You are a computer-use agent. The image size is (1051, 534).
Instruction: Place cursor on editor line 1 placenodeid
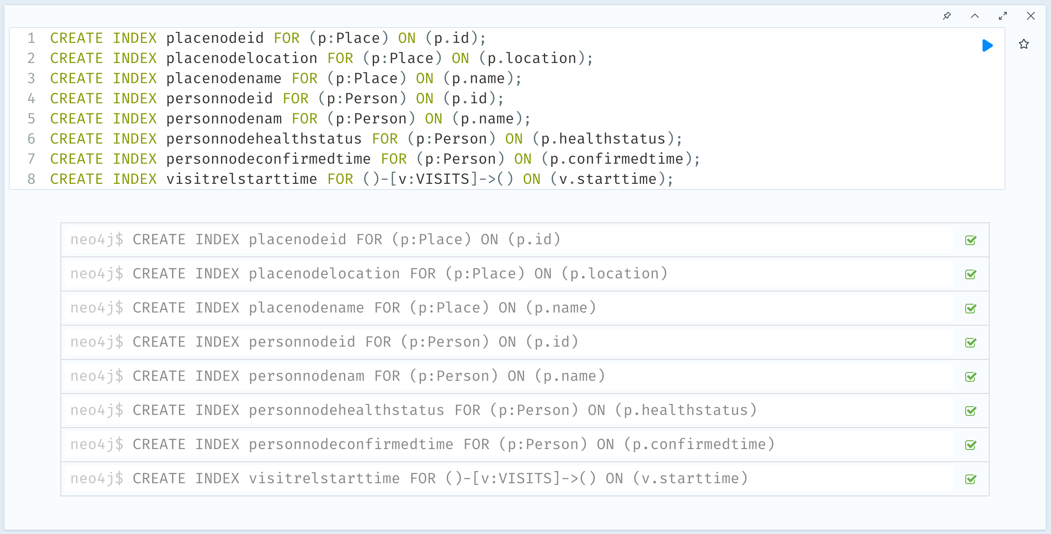(x=215, y=39)
